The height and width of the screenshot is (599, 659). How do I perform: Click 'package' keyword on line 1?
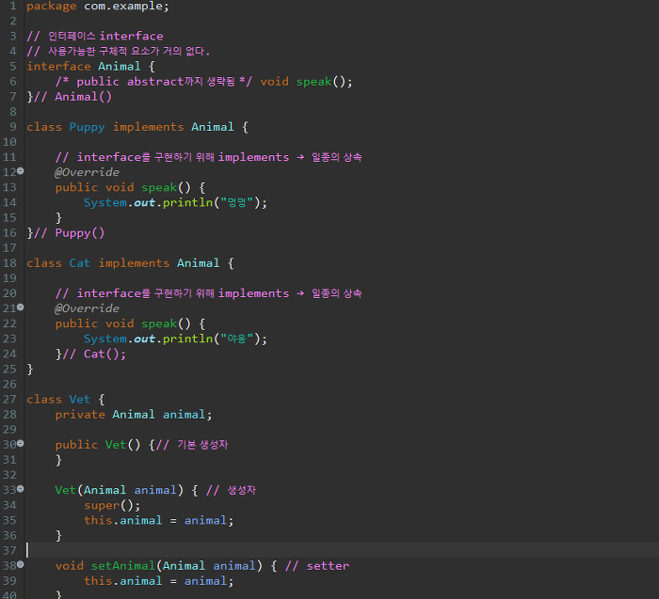click(x=52, y=7)
